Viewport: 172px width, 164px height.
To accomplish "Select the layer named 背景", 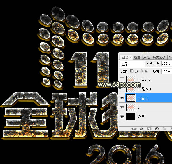I will (141, 117).
